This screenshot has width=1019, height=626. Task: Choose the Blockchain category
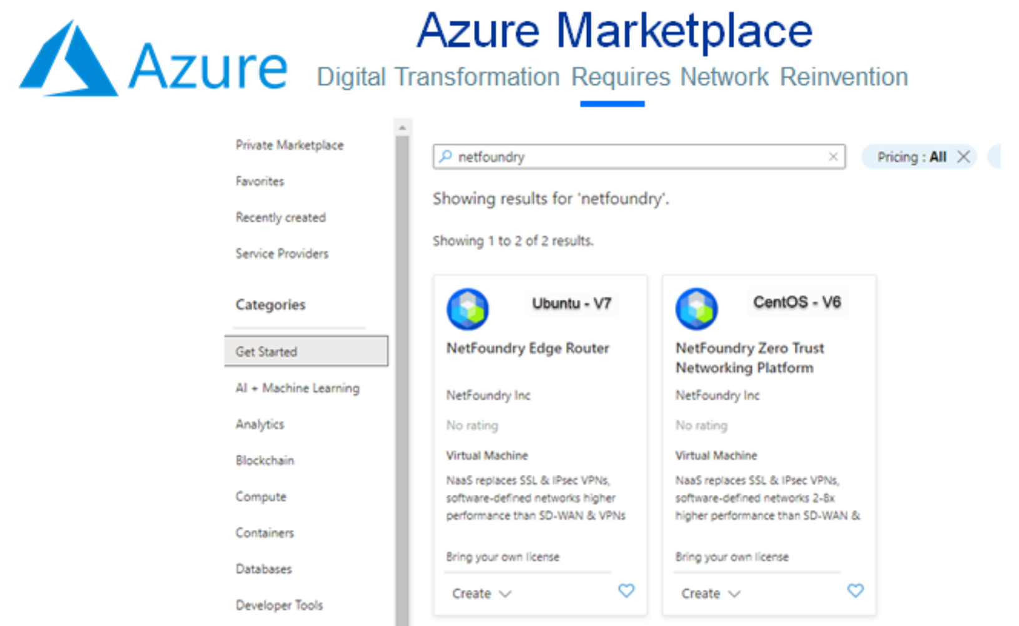(265, 460)
